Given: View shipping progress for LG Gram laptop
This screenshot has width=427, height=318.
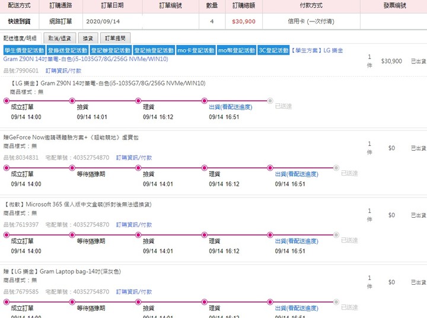Looking at the screenshot, I should pos(231,107).
